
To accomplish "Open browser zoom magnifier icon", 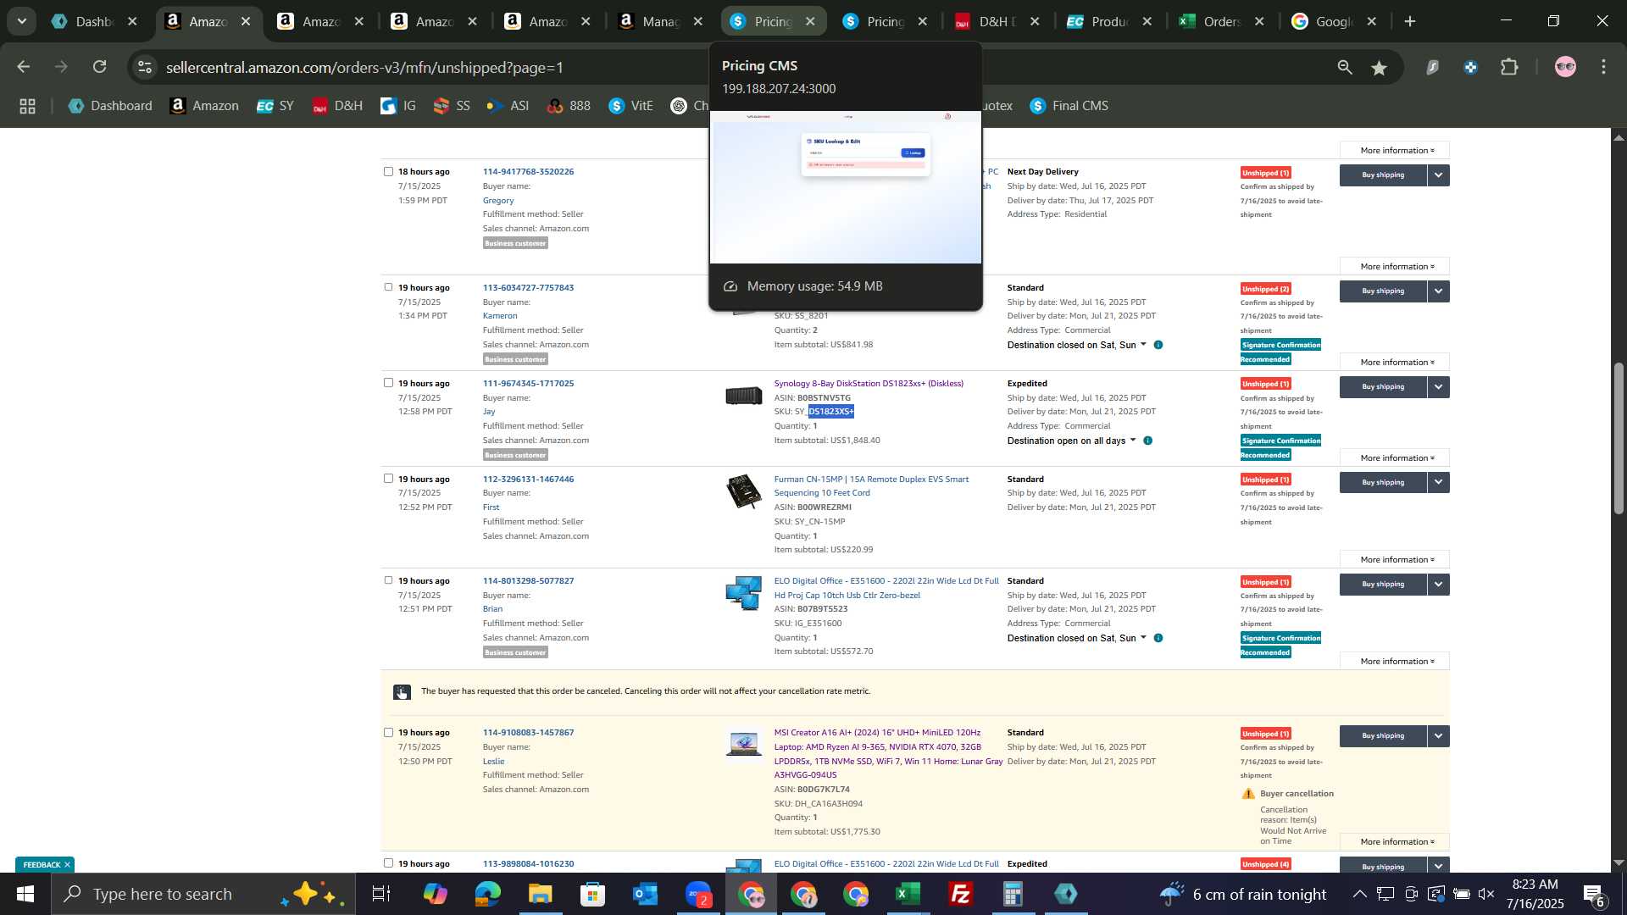I will pyautogui.click(x=1345, y=67).
